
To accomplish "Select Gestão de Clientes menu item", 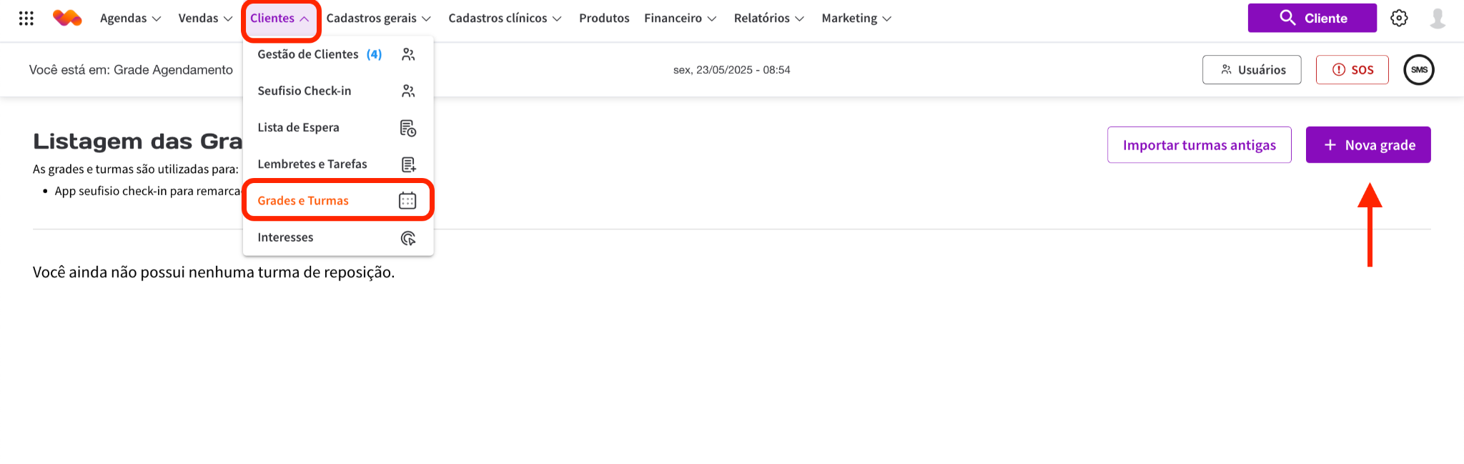I will point(319,54).
